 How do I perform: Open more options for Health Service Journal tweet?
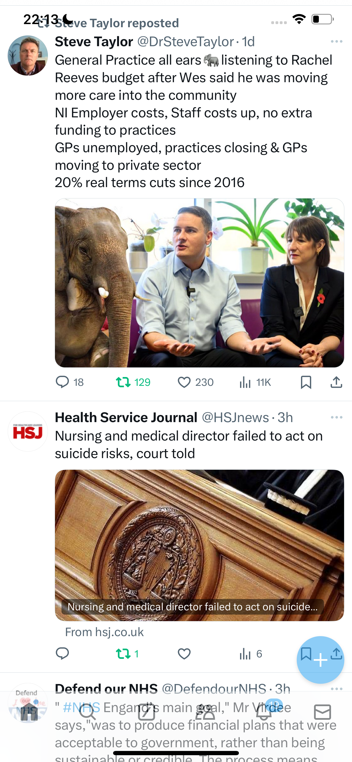pyautogui.click(x=337, y=417)
